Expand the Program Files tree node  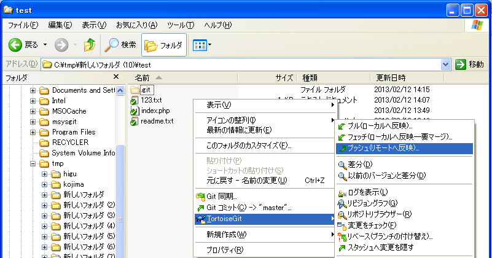coord(34,132)
